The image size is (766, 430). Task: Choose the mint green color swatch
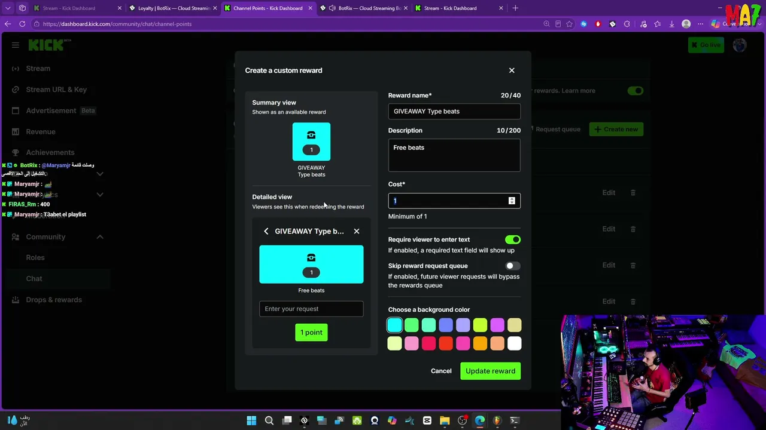428,325
